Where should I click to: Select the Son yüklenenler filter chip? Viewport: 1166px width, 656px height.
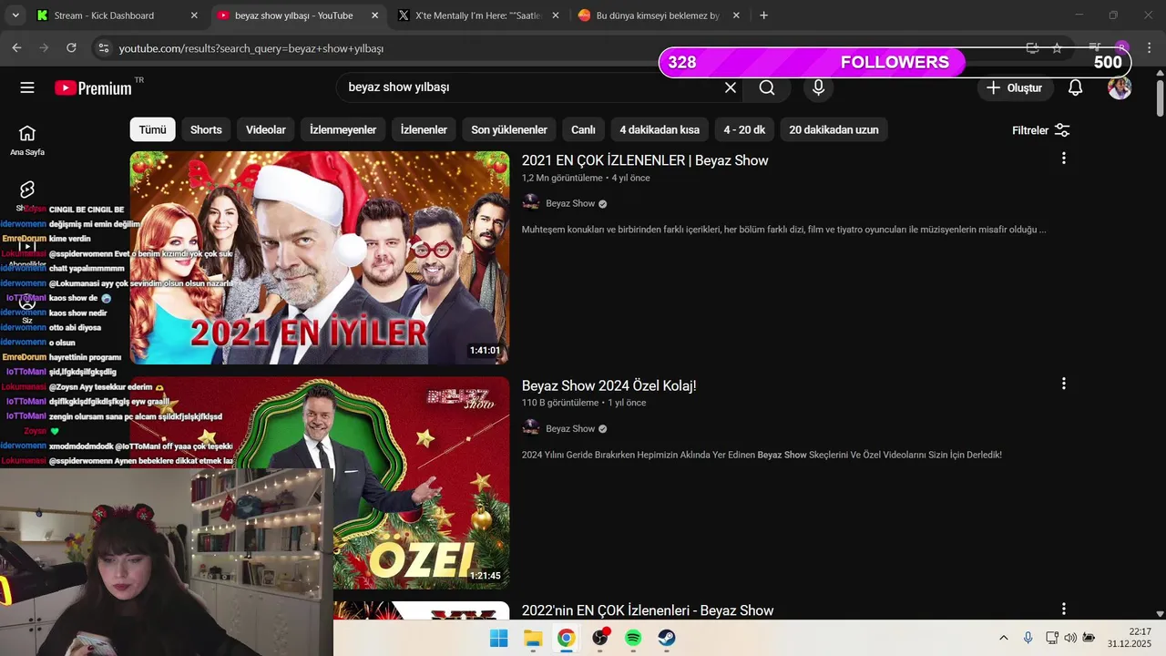pyautogui.click(x=509, y=130)
